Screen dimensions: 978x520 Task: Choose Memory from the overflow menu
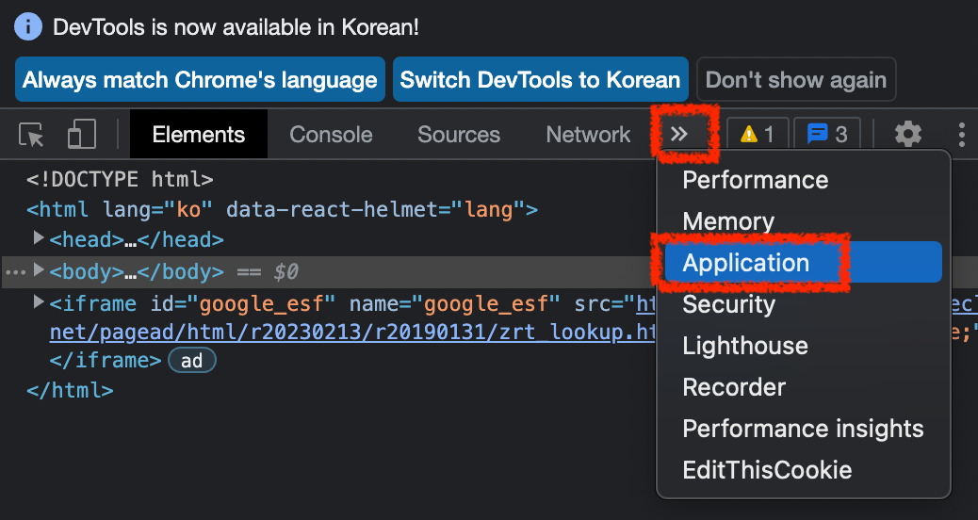pos(804,221)
